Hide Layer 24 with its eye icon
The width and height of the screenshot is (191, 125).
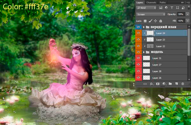tap(138, 33)
